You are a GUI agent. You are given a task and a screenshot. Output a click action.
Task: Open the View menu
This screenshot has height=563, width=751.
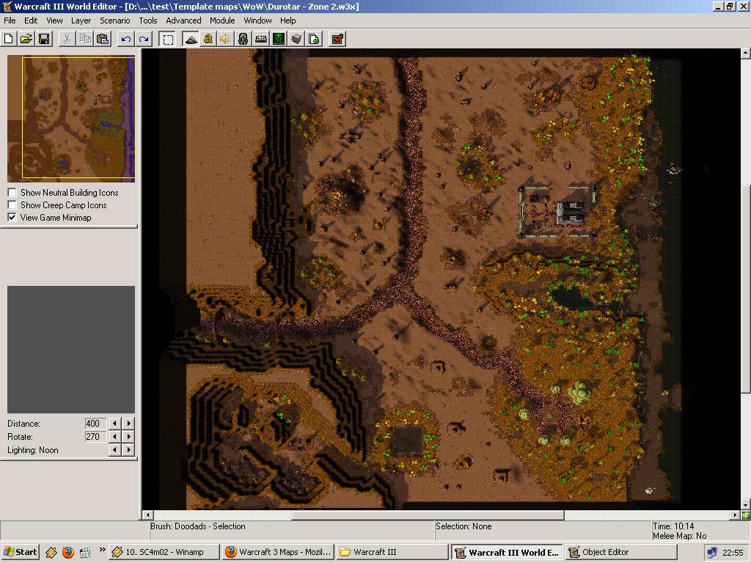coord(54,21)
